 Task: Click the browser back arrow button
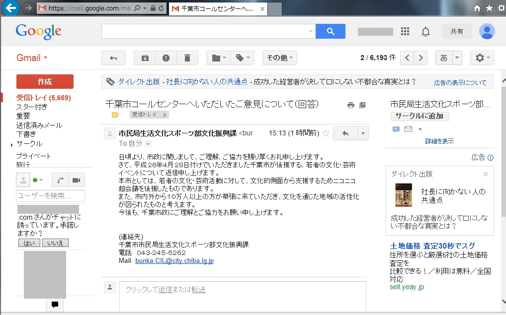coord(10,8)
